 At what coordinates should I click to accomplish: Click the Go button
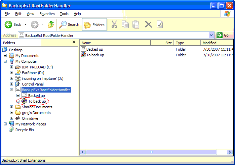pos(223,36)
